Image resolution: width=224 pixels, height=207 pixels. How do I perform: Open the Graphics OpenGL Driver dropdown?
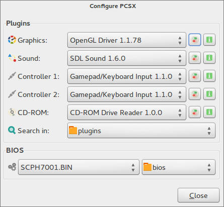coord(127,40)
